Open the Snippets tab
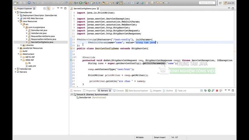 pos(157,91)
